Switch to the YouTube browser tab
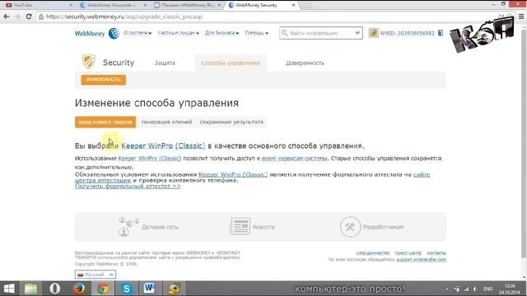 coord(38,5)
